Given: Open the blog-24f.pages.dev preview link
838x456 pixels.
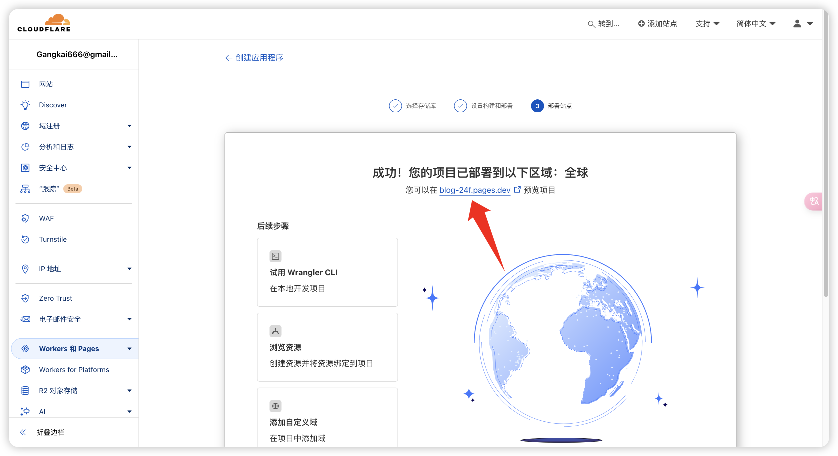Looking at the screenshot, I should (474, 190).
